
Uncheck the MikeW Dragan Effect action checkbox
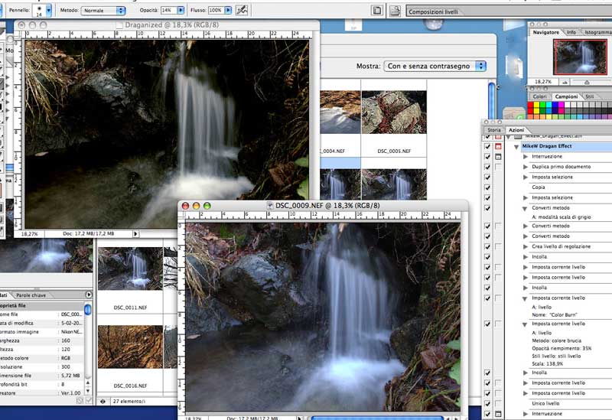coord(487,146)
